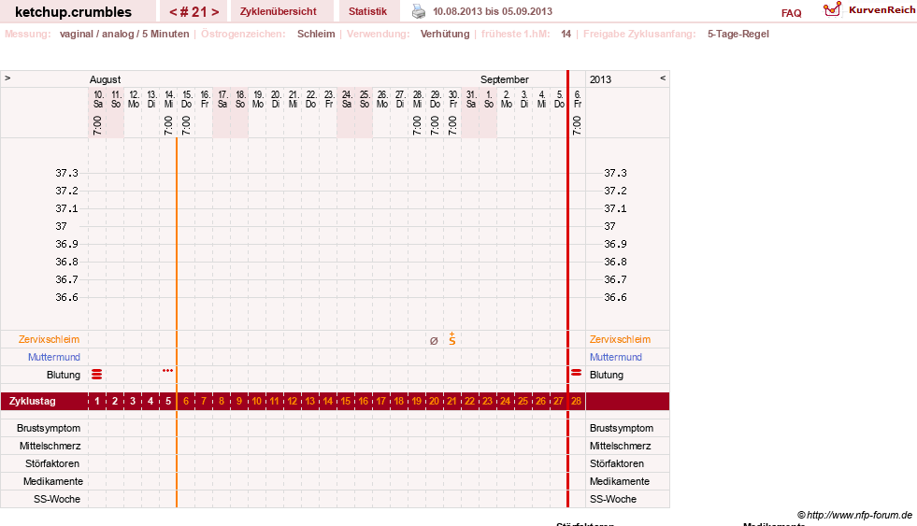Viewport: 917px width, 526px height.
Task: Select cycle day 14 in Zyklustag row
Action: [x=328, y=402]
